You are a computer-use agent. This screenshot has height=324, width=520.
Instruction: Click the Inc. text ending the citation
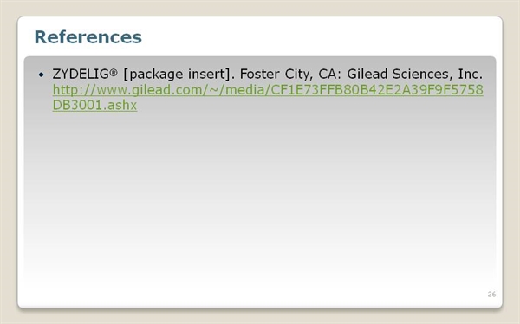(x=471, y=74)
